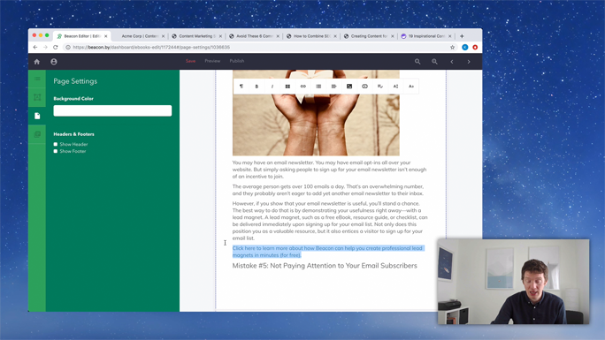Switch to the Content Marketing browser tab
The height and width of the screenshot is (340, 605).
[196, 36]
